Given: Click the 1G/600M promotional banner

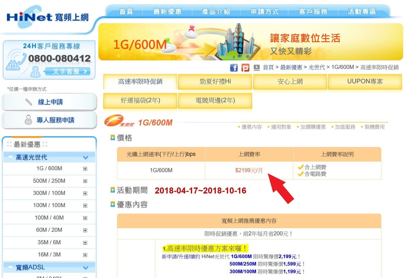Looking at the screenshot, I should coord(251,42).
